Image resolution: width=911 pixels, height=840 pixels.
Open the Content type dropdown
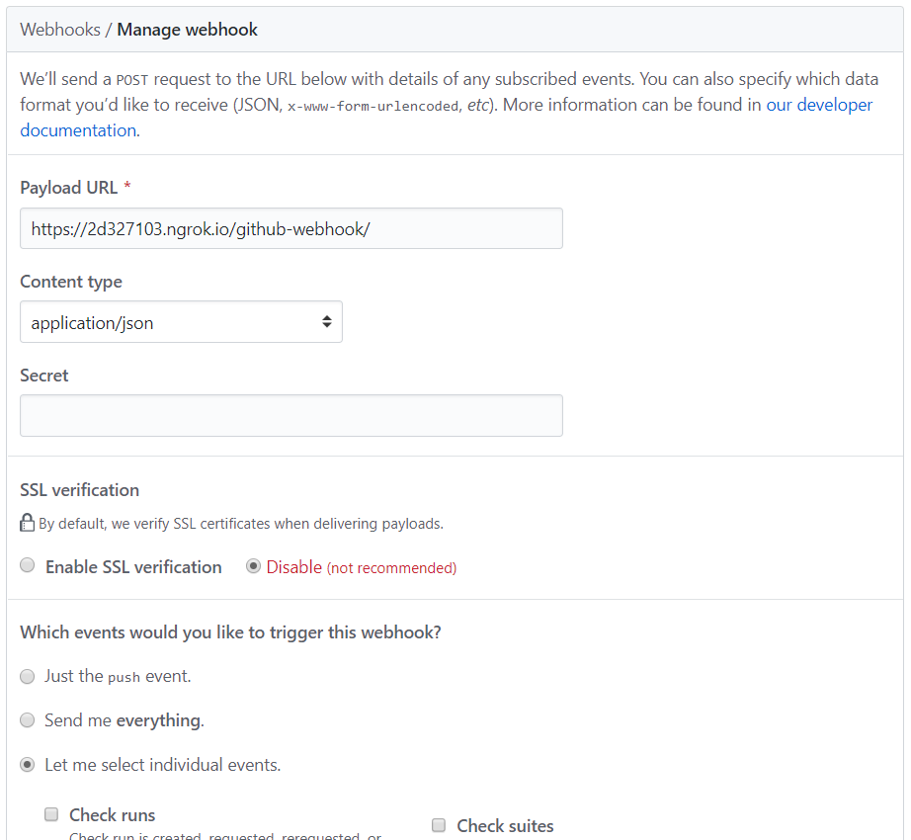181,322
